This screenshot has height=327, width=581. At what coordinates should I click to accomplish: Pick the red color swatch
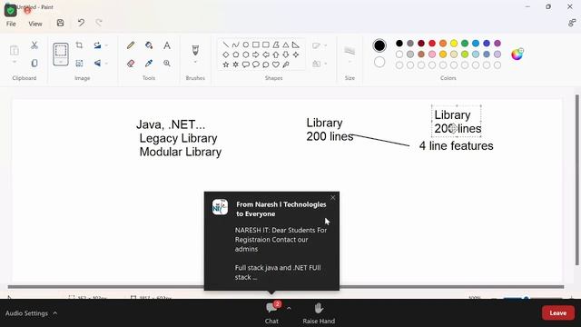click(x=432, y=44)
